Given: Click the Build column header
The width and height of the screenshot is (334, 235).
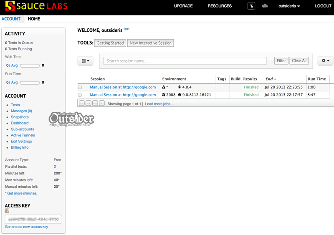Looking at the screenshot, I should point(235,79).
